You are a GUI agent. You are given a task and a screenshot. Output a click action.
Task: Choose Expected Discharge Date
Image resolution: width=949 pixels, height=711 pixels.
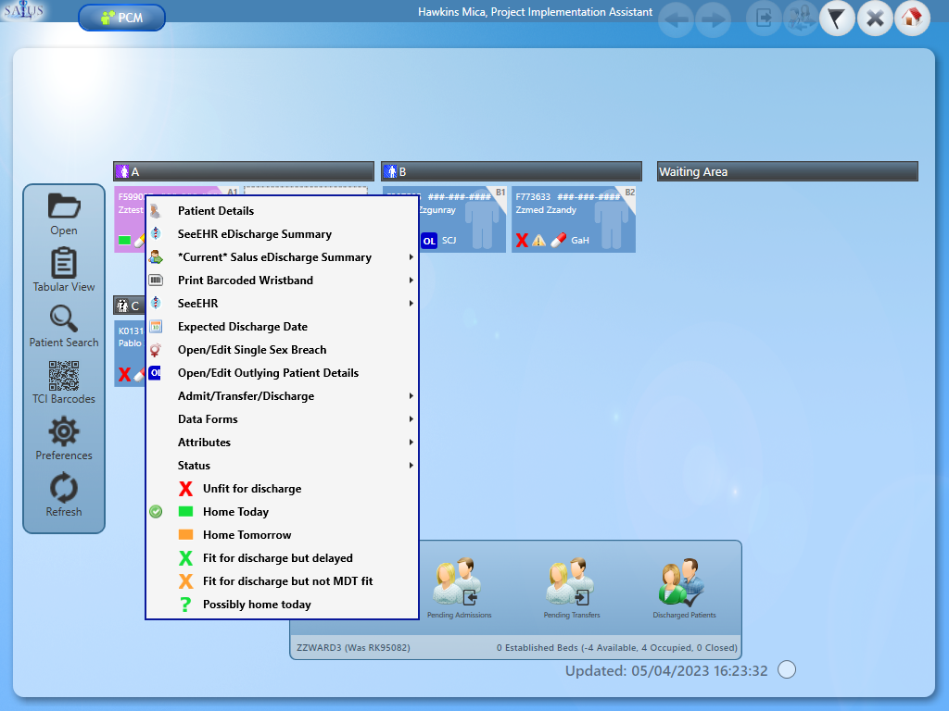pyautogui.click(x=282, y=327)
